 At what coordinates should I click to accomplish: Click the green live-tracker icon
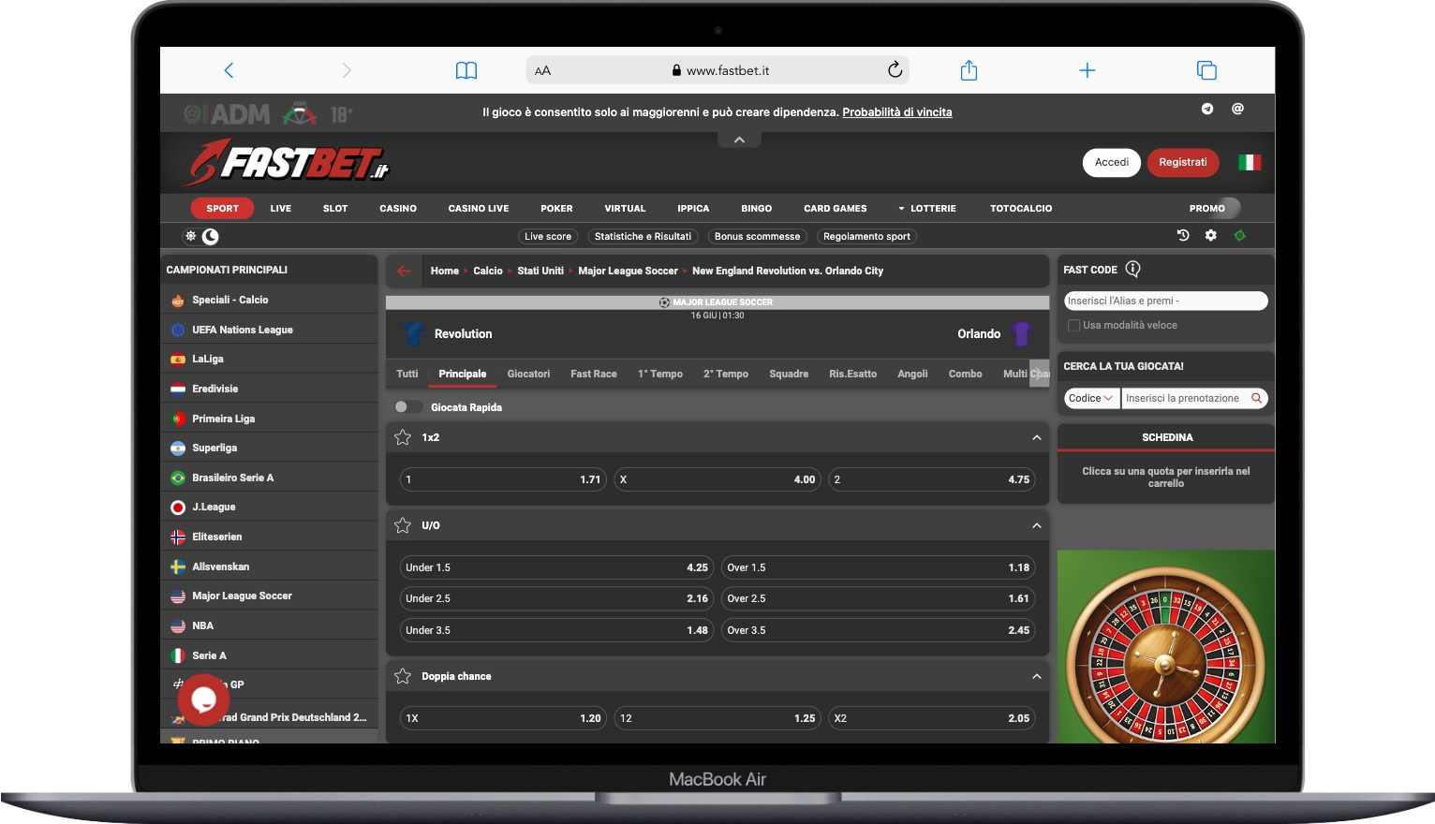[x=1241, y=236]
